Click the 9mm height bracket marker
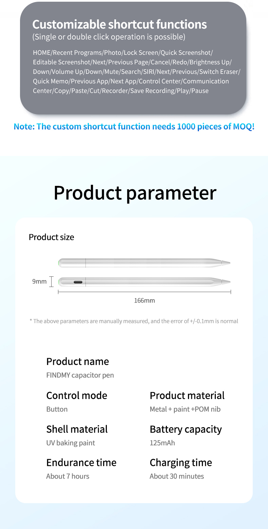This screenshot has width=268, height=529. (52, 282)
